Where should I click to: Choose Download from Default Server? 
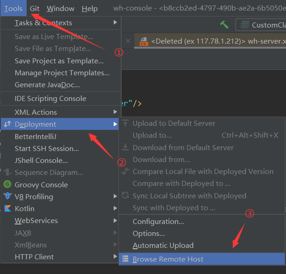click(183, 147)
